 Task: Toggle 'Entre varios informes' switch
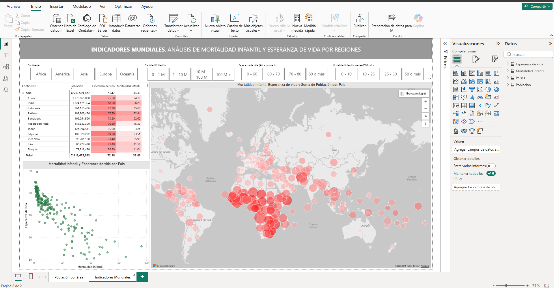click(x=491, y=166)
